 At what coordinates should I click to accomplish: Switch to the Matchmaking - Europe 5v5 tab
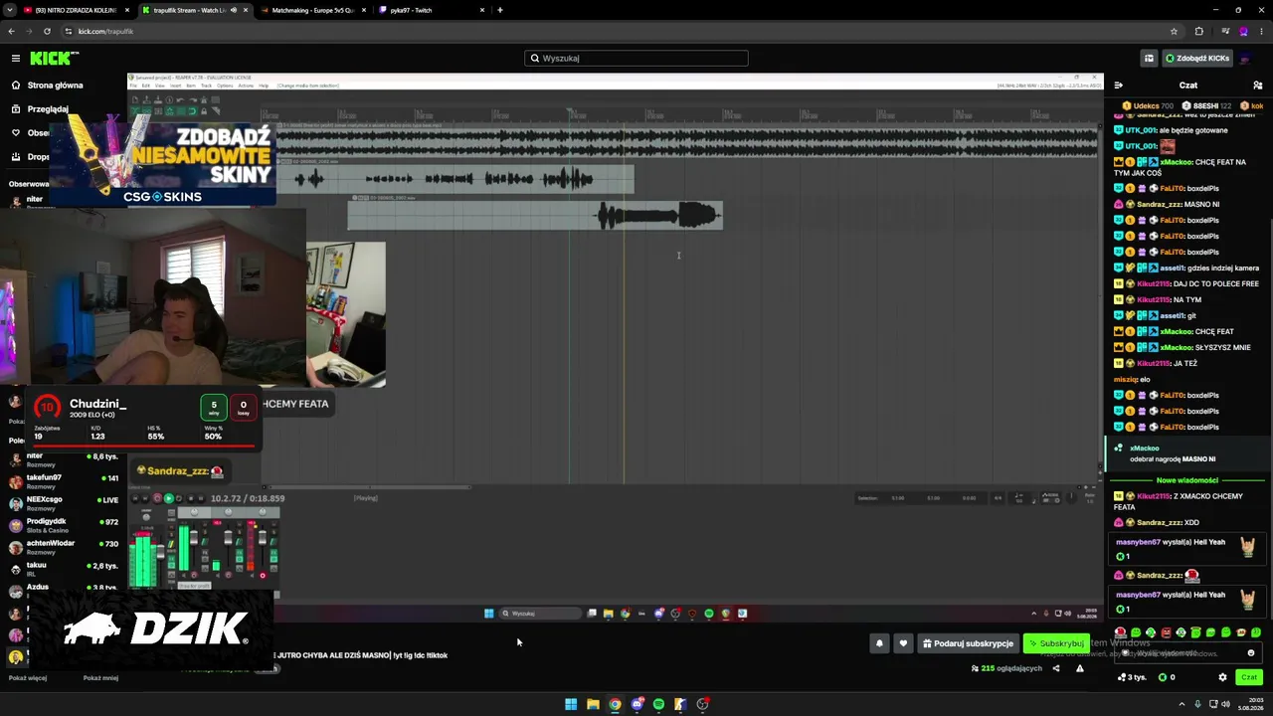click(x=312, y=10)
